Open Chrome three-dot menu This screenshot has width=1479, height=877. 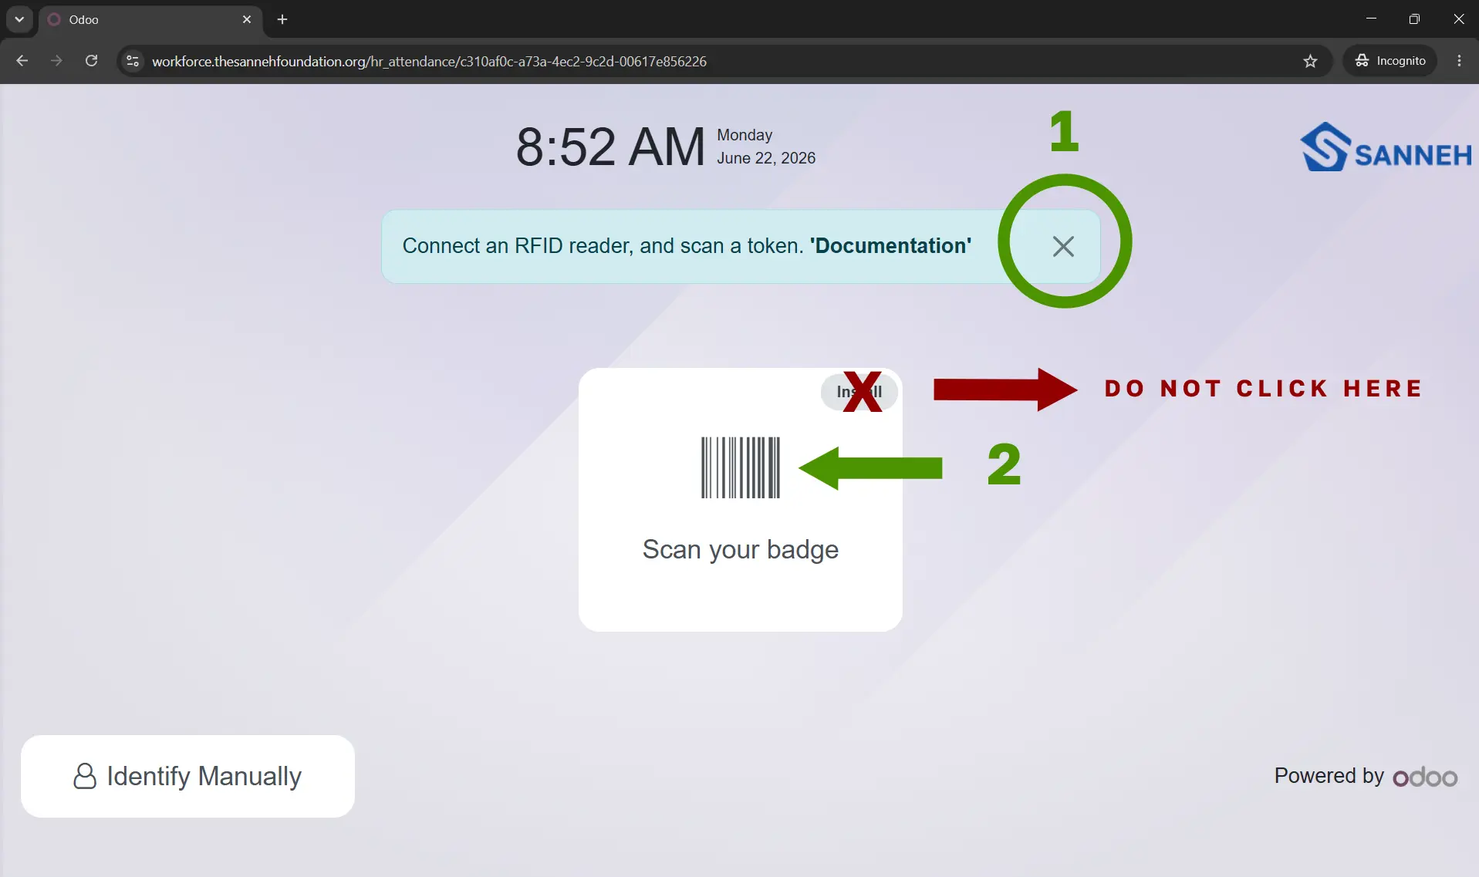click(1459, 61)
